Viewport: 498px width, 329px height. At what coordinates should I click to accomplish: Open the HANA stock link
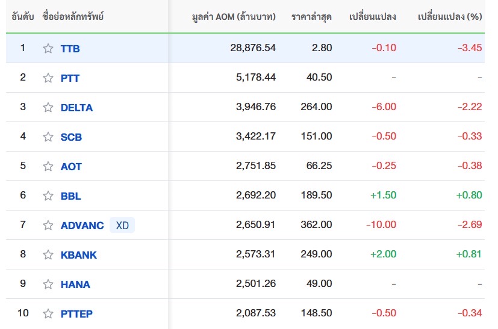75,284
